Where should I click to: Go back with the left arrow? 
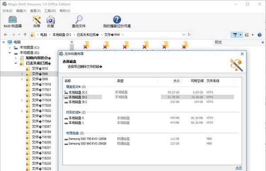coord(6,35)
